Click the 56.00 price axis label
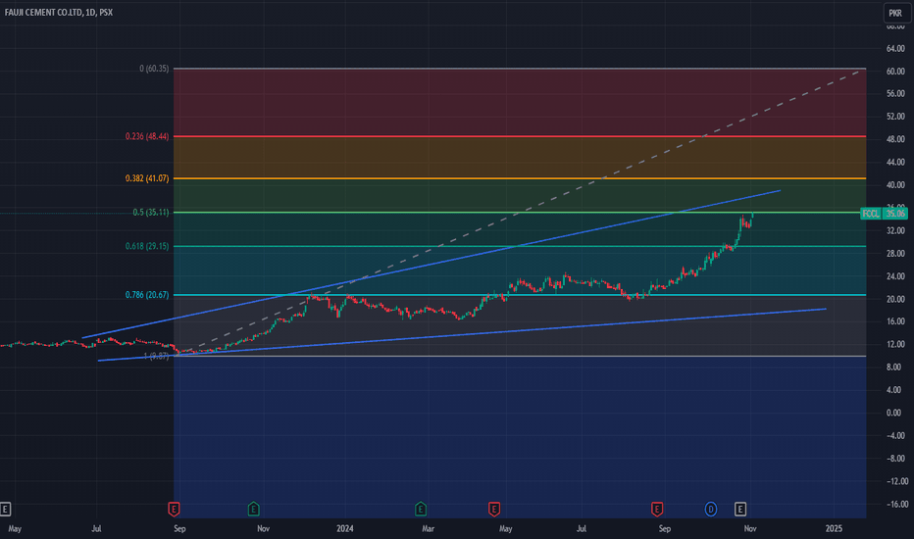914x539 pixels. pos(895,94)
